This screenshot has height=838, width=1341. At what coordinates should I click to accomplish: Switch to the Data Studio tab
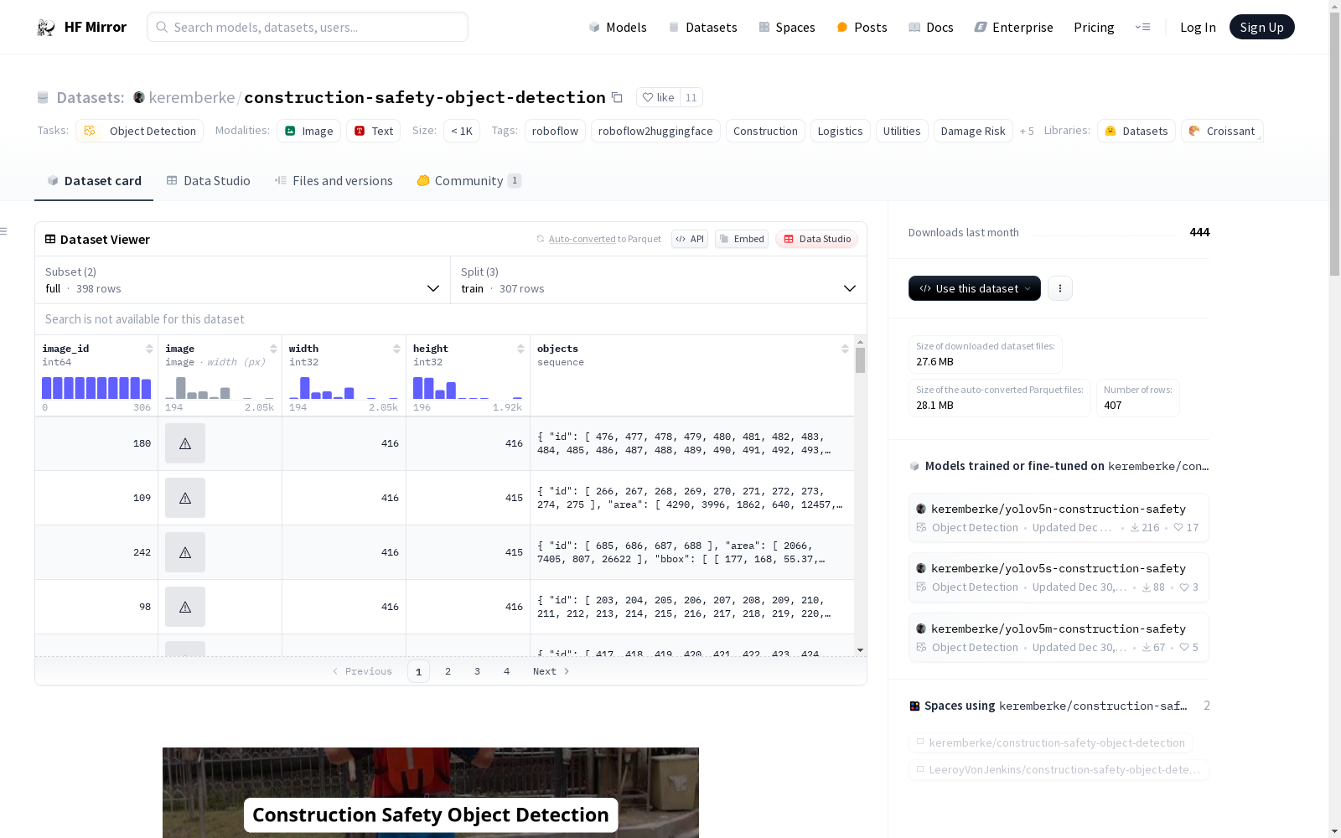point(208,181)
